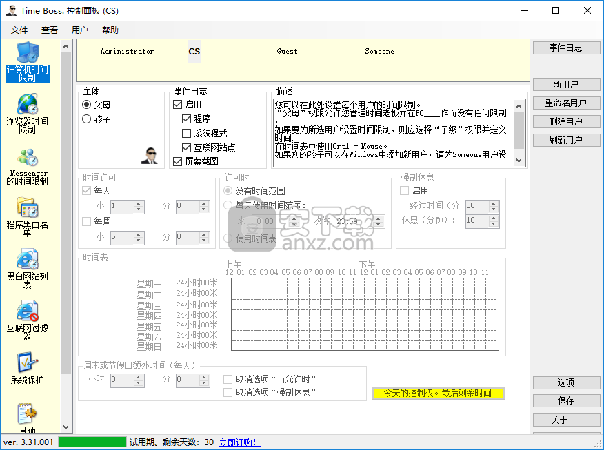Image resolution: width=604 pixels, height=450 pixels.
Task: Click spinner of extra +分 field
Action: pos(204,380)
